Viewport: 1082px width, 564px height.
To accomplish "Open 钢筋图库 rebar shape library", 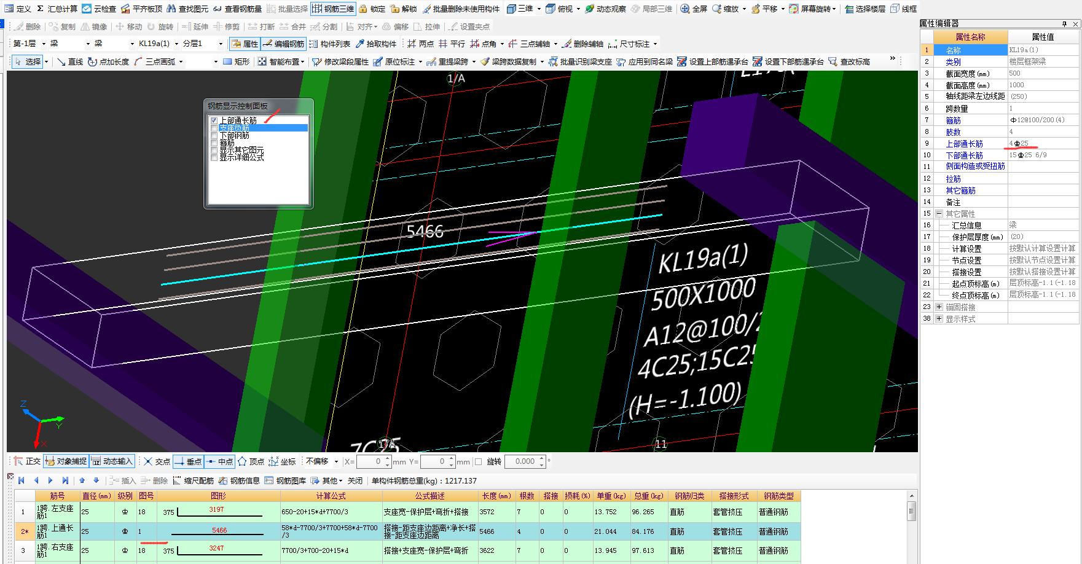I will coord(286,480).
